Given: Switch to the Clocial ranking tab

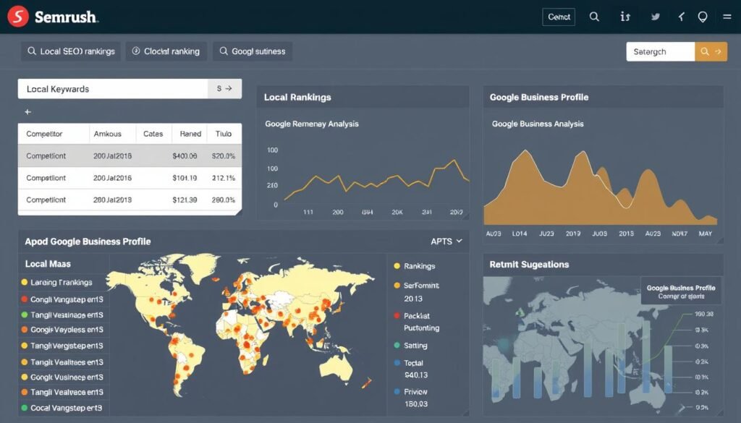Looking at the screenshot, I should pos(166,51).
